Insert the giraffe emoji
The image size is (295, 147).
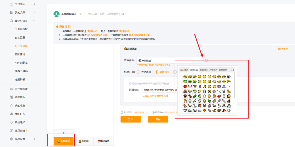(204, 111)
